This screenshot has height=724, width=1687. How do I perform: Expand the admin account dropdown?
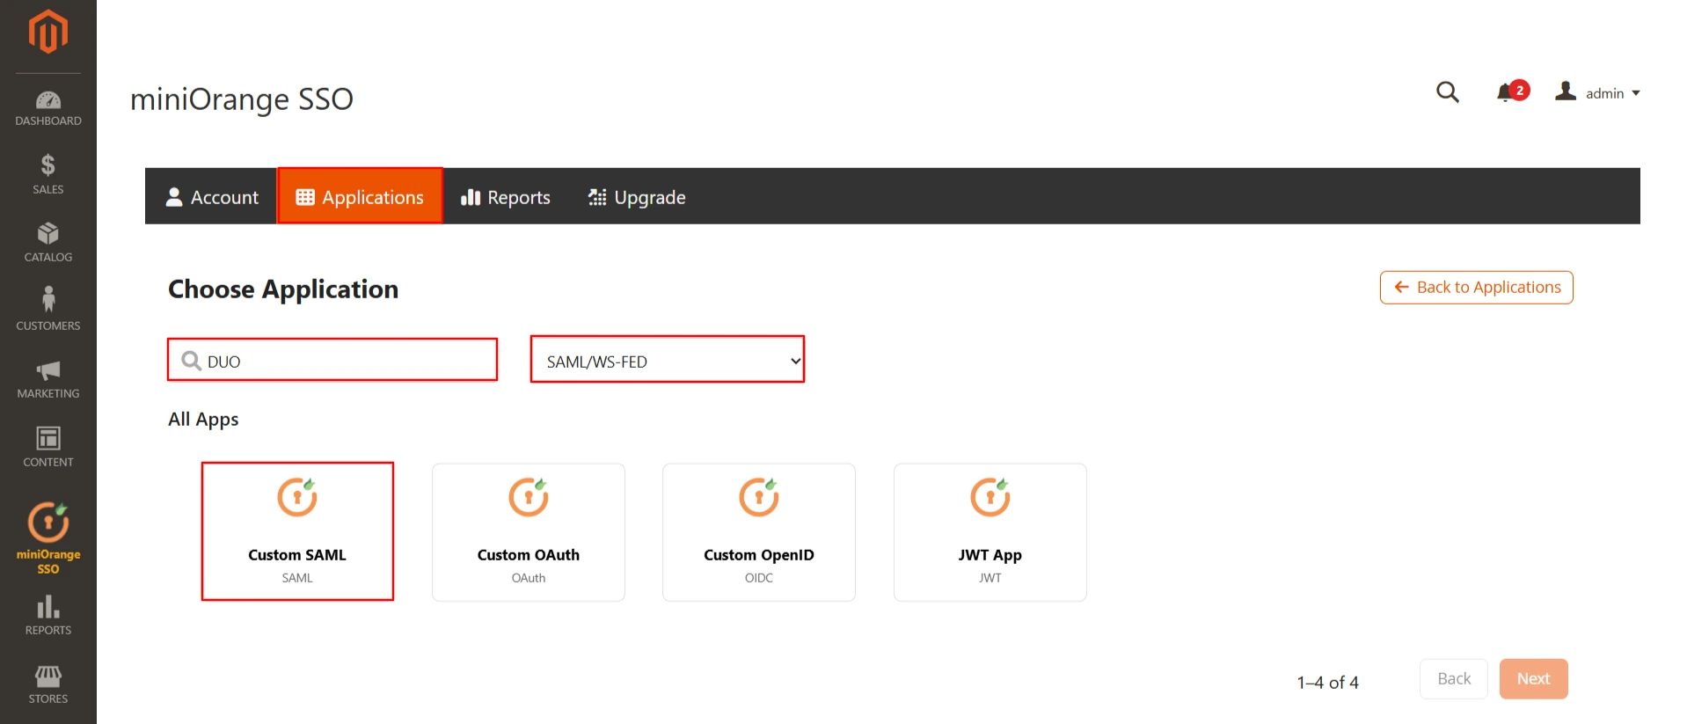pos(1597,92)
